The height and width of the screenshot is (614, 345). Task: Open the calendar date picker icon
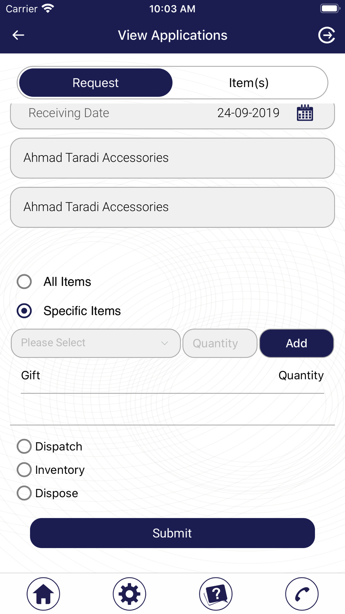[x=305, y=113]
